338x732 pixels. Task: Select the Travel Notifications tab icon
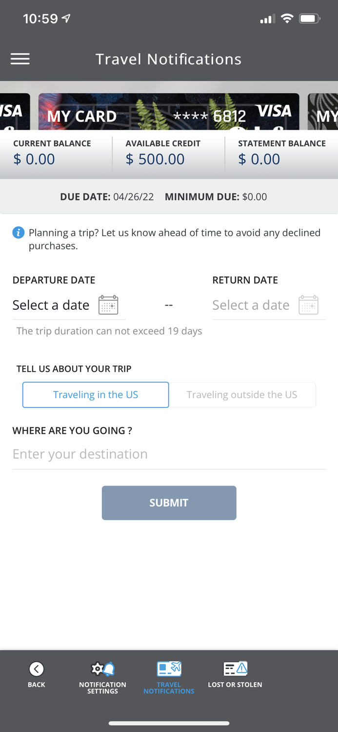click(x=169, y=668)
